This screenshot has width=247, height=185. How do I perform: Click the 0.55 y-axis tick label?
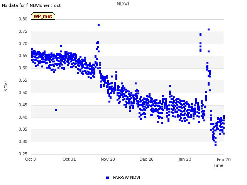point(23,80)
